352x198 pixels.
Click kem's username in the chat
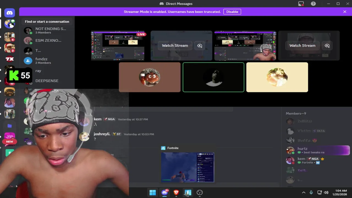(x=98, y=119)
